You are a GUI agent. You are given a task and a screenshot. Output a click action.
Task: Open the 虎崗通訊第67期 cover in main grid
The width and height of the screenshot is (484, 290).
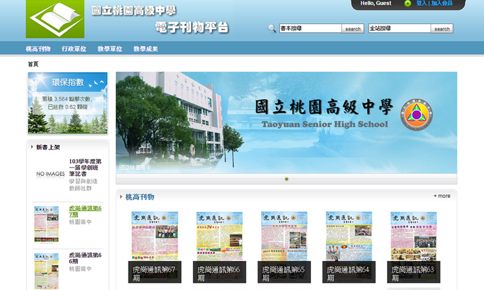pyautogui.click(x=155, y=247)
